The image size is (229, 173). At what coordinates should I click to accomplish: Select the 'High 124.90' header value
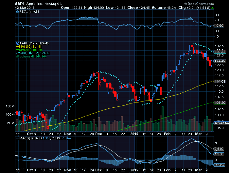pos(94,8)
